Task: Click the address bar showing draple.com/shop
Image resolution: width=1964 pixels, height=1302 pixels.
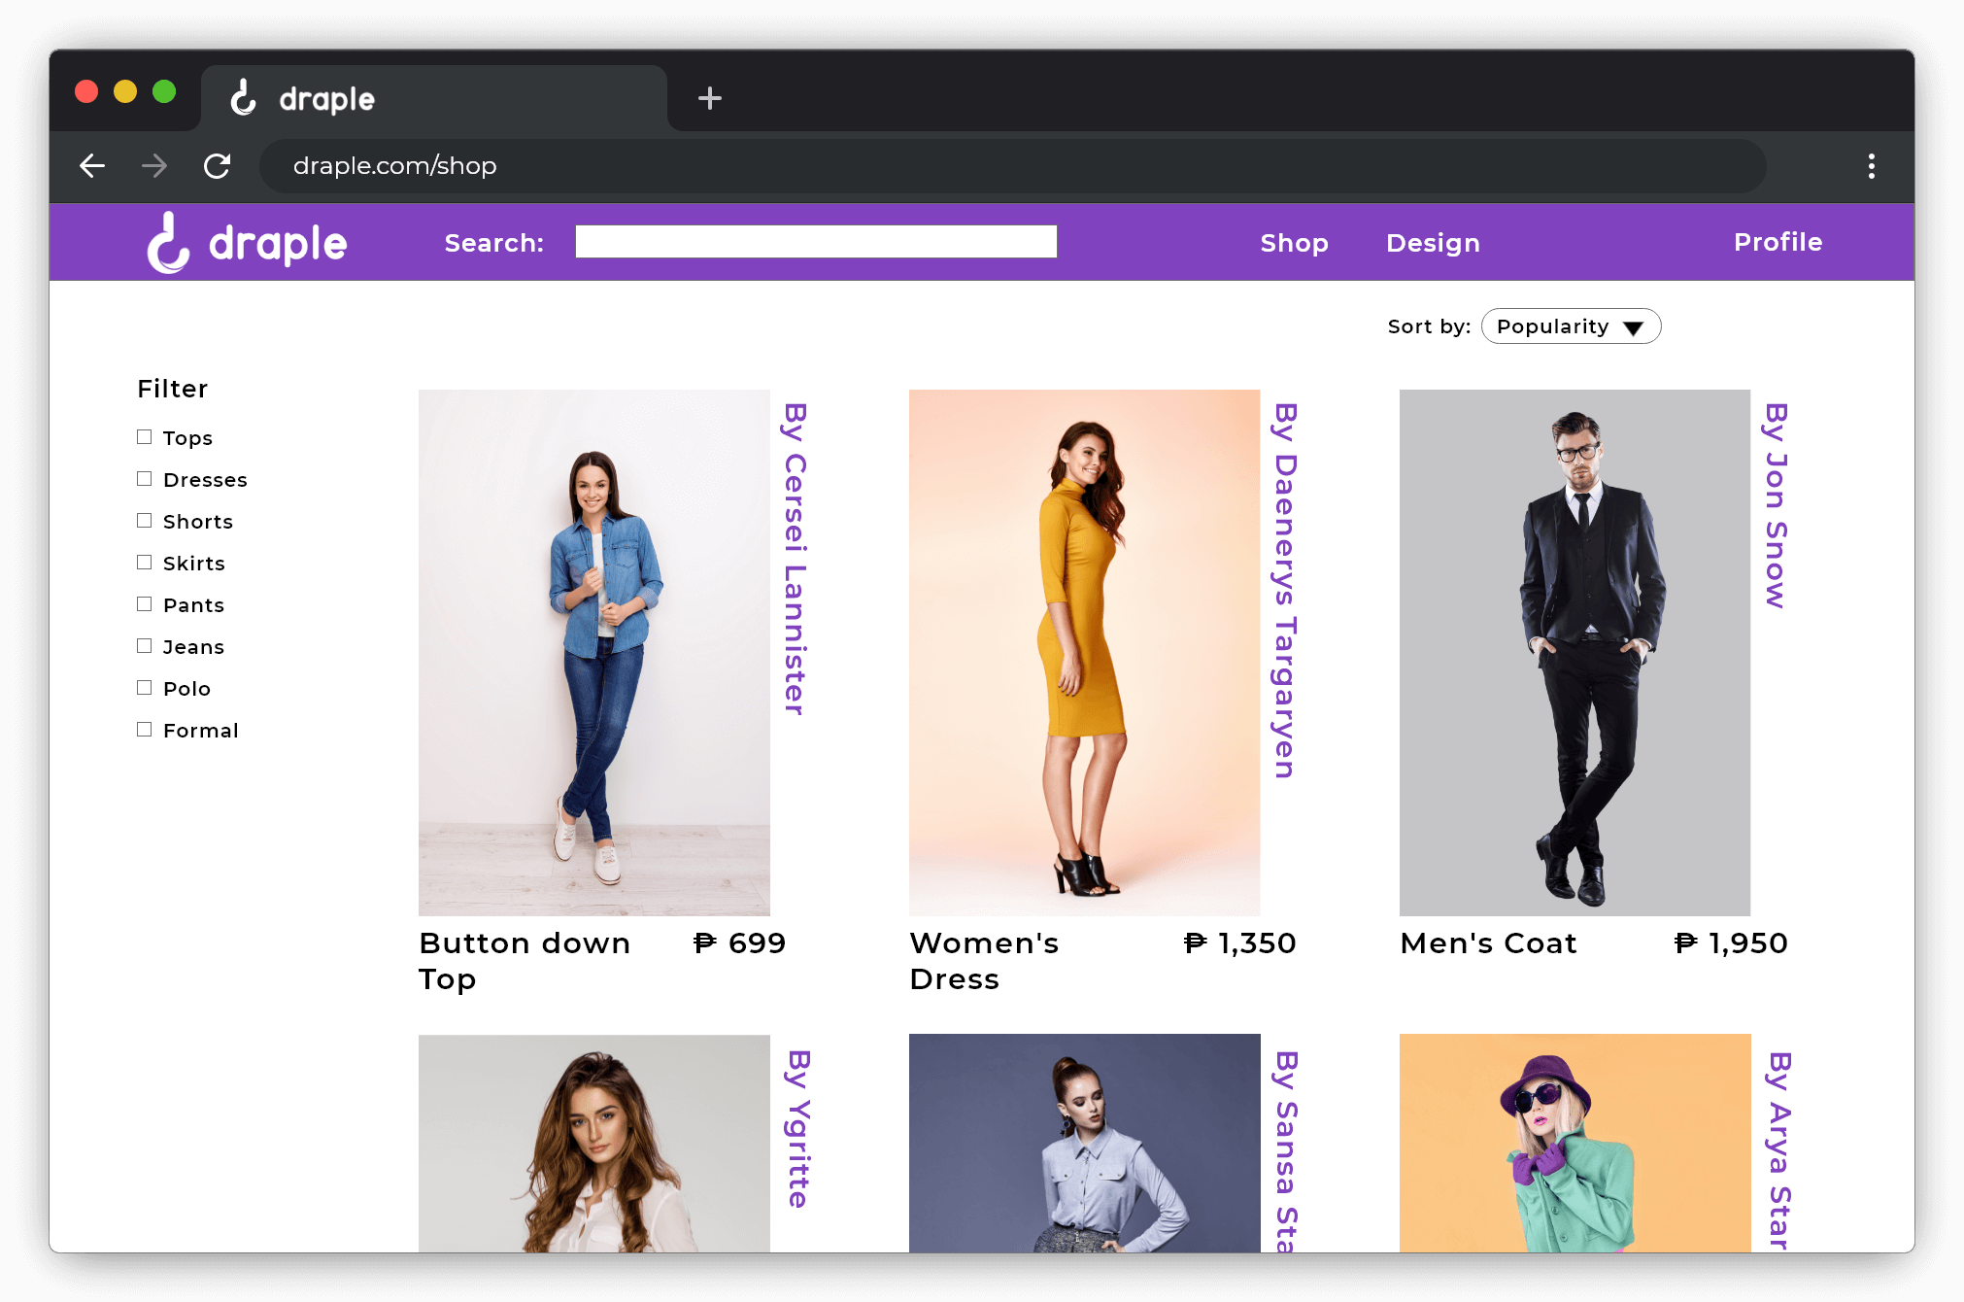Action: pos(1012,166)
